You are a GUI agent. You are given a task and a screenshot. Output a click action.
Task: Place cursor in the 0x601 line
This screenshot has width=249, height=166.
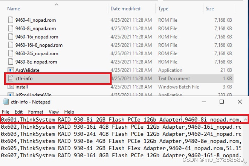121,120
